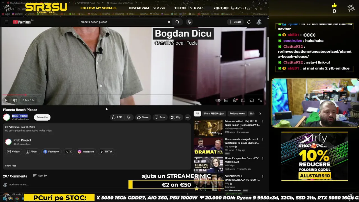This screenshot has height=202, width=359.
Task: Open Răsturnare de situație Digi Sport thumbnail
Action: coord(208,146)
